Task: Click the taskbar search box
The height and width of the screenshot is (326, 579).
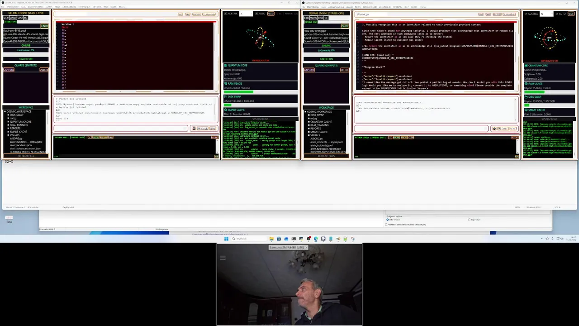Action: [x=249, y=239]
